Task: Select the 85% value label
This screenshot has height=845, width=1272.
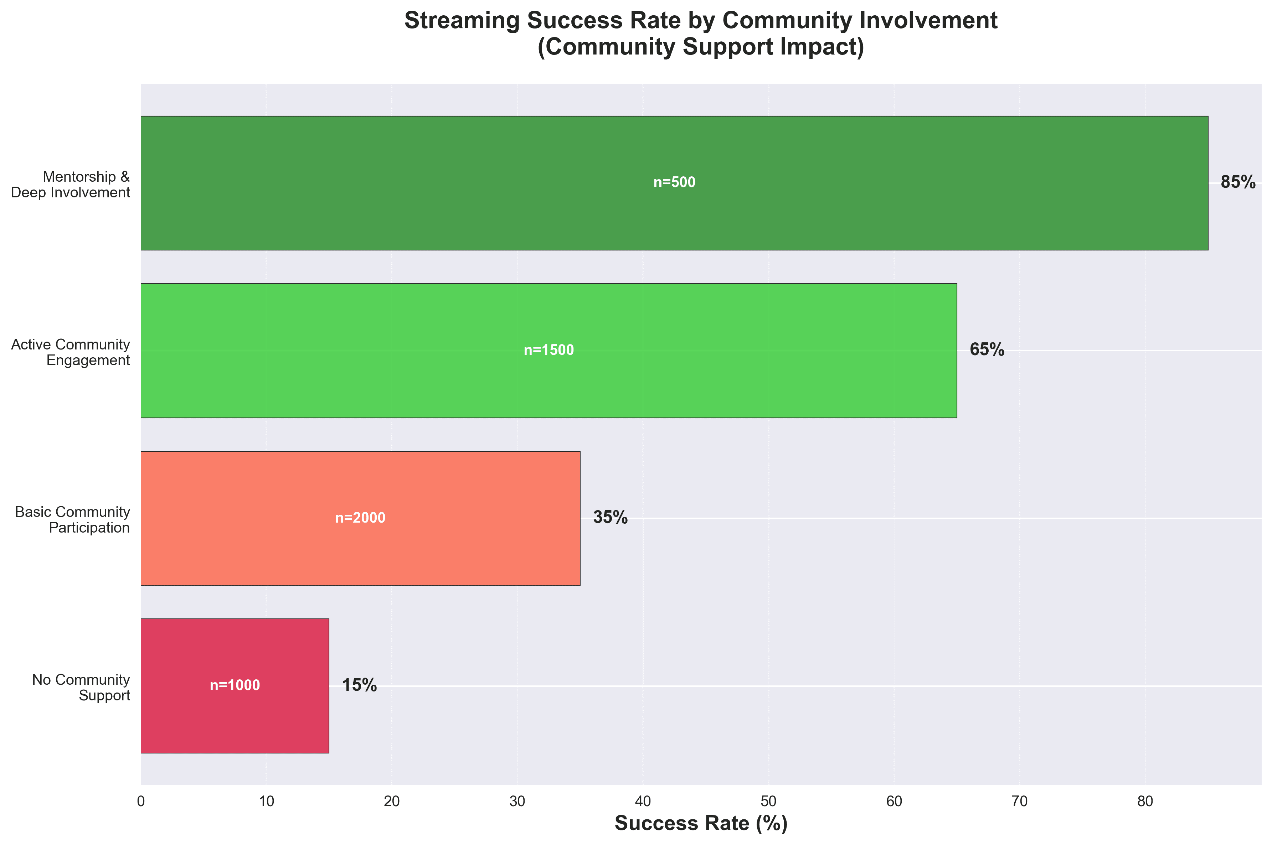Action: 1237,183
